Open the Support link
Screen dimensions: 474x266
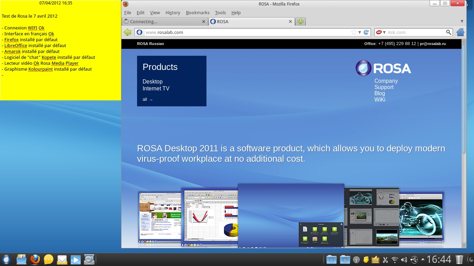(x=384, y=87)
